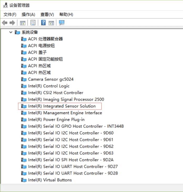Screen dimensions: 183x192
Task: Click the Back arrow toolbar icon
Action: click(5, 23)
